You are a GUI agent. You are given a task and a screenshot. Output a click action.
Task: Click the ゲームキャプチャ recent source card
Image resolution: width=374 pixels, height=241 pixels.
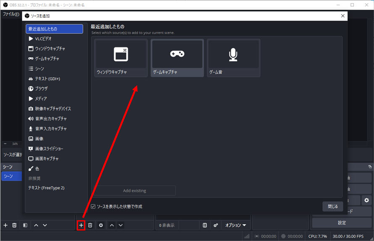click(177, 58)
